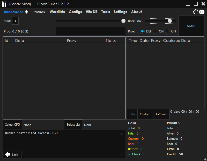Viewport: 207px width, 161px height.
Task: Click the start position slider handle
Action: (123, 21)
